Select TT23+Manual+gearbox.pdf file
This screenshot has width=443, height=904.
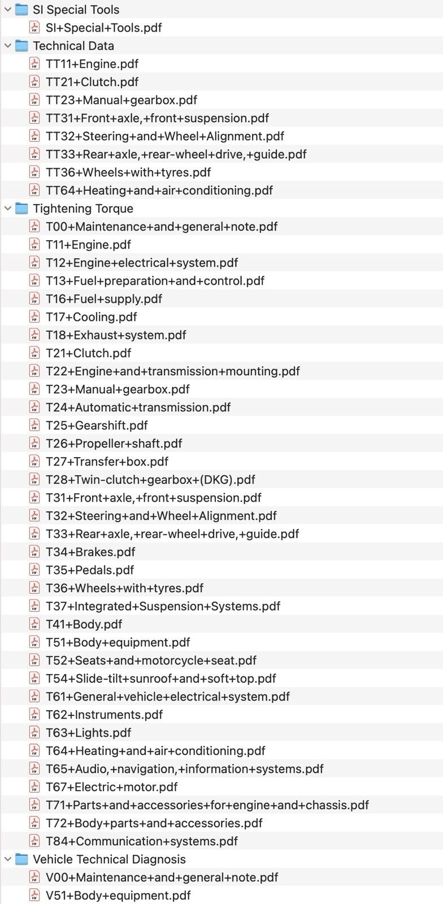(x=121, y=100)
